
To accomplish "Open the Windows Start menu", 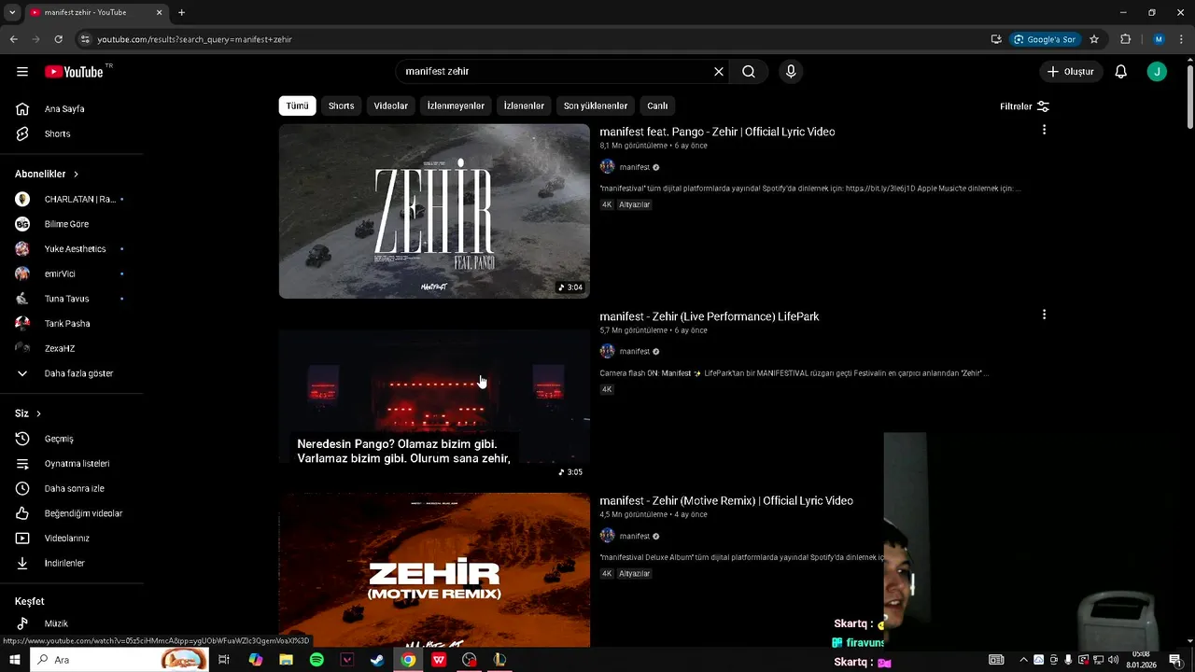I will [x=14, y=660].
